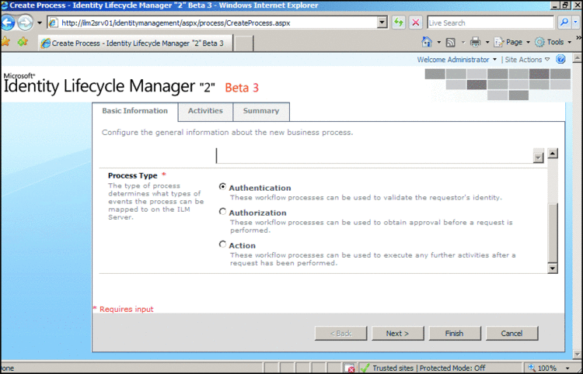Click the red Stop loading icon
The width and height of the screenshot is (583, 374).
pyautogui.click(x=416, y=23)
